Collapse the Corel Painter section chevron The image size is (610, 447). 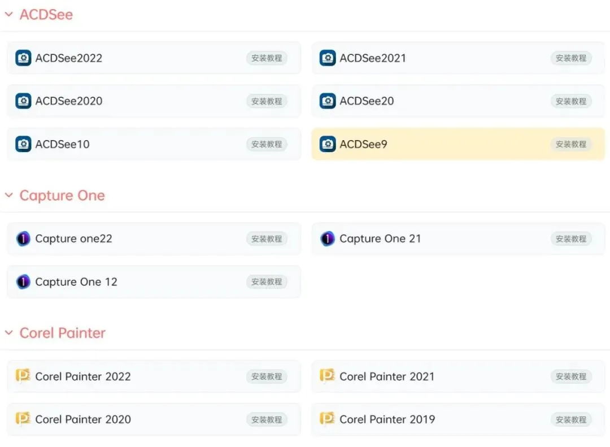tap(9, 333)
